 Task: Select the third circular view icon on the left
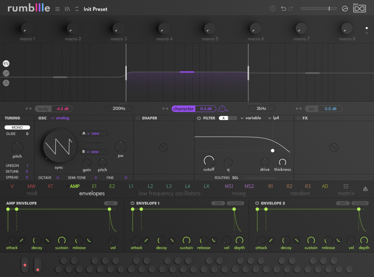6,83
